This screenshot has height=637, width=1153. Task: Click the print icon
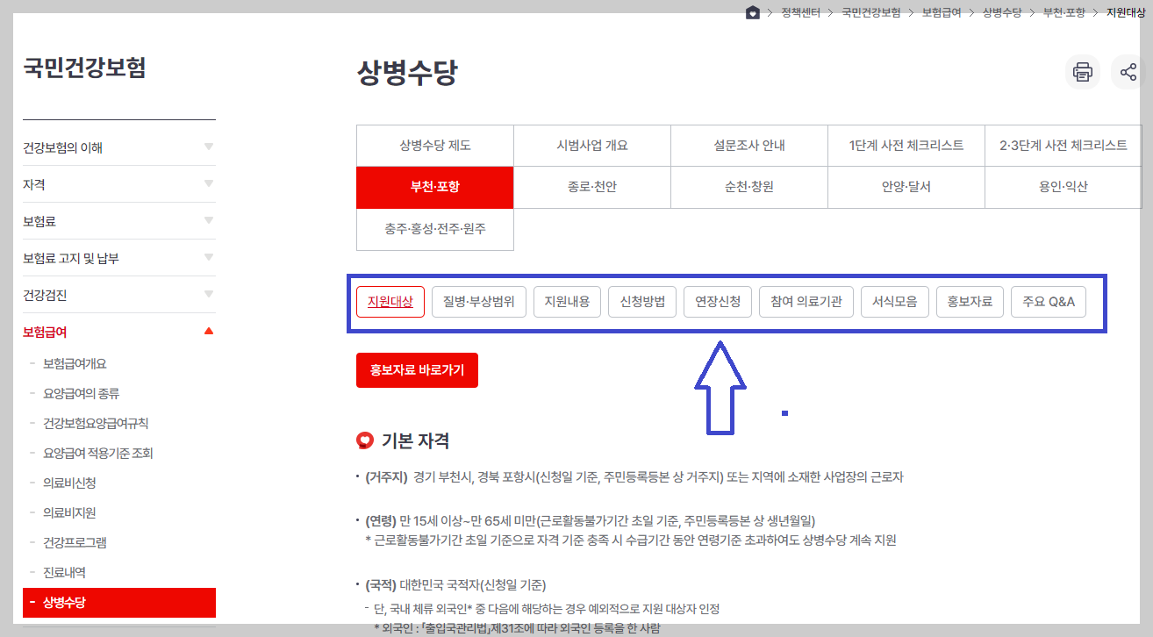1082,72
